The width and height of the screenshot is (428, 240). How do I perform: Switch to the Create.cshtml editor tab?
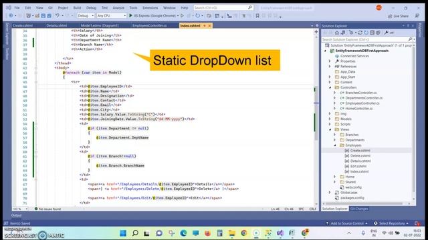click(23, 25)
